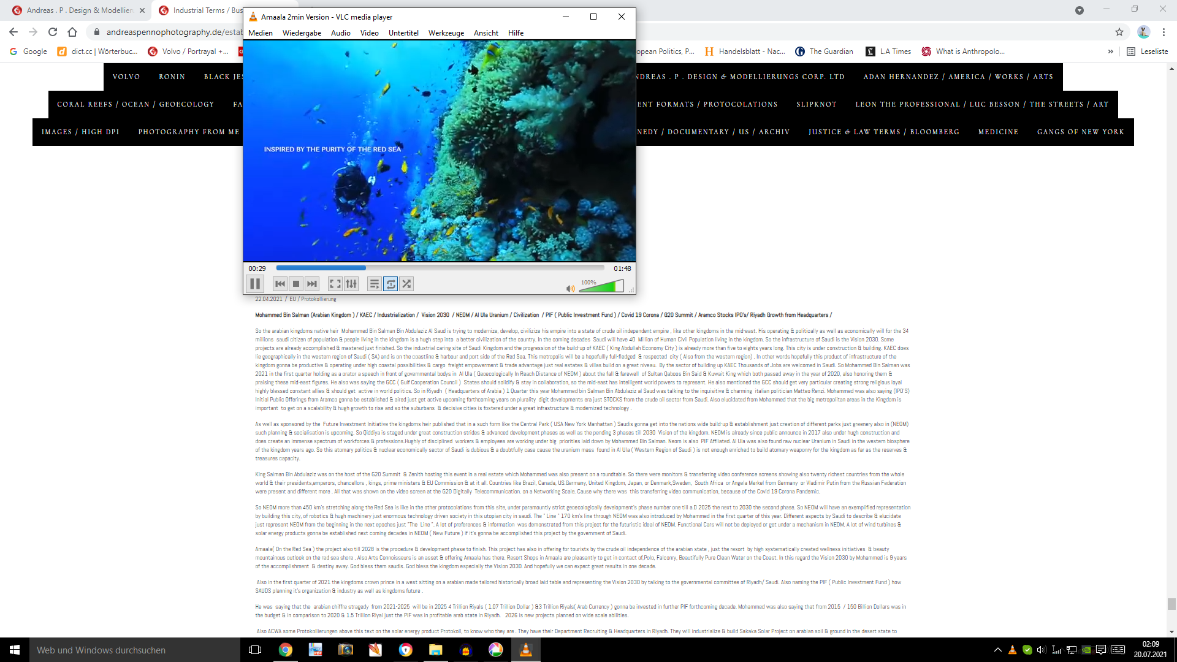Open the VOLVO site menu item
The height and width of the screenshot is (662, 1177).
point(126,77)
